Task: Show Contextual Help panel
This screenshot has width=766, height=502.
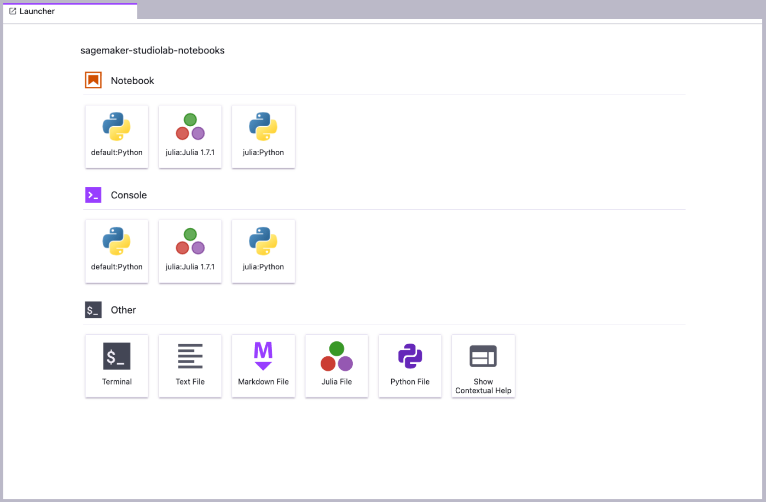Action: coord(483,366)
